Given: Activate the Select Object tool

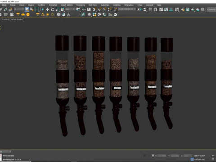Looking at the screenshot, I should click(27, 9).
